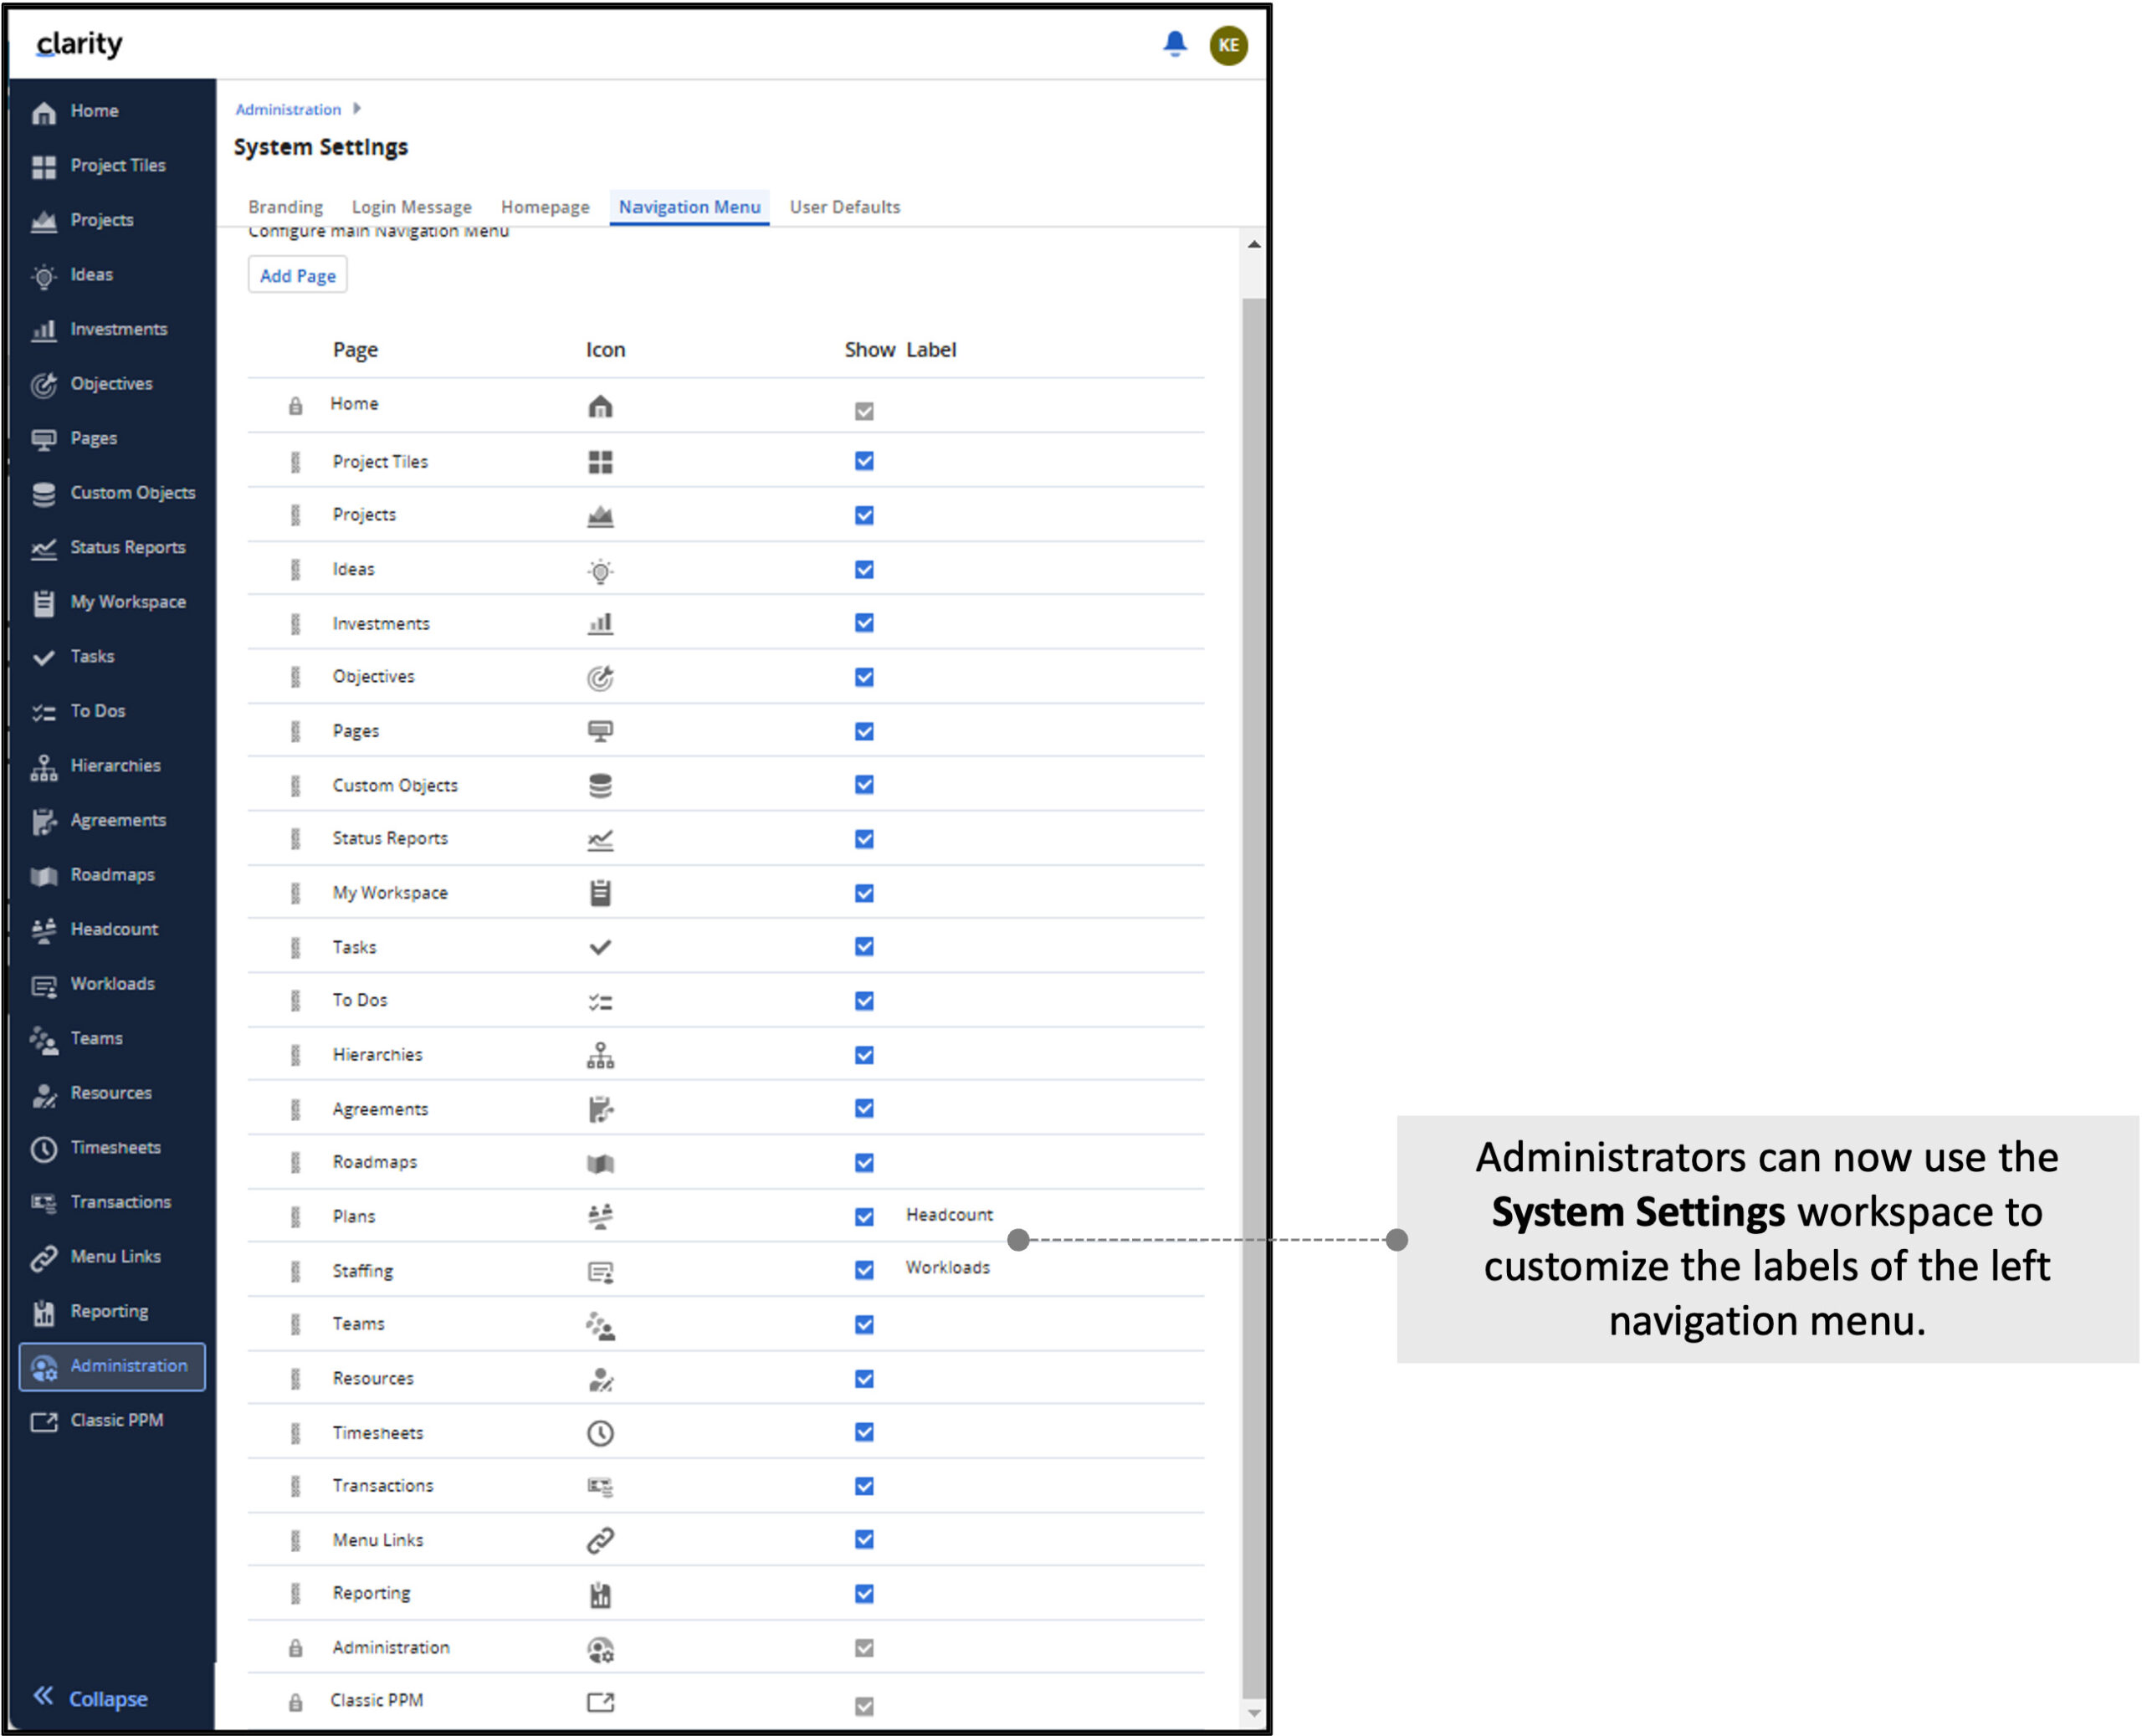
Task: Toggle Show checkbox for Hierarchies row
Action: click(x=864, y=1055)
